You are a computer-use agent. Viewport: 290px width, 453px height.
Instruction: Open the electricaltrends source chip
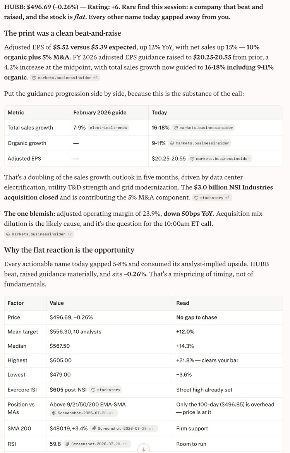(x=108, y=128)
